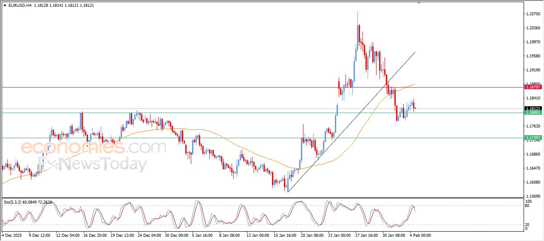Open the chart menu arrow beside EURUSD,H4
The width and height of the screenshot is (544, 241).
click(5, 6)
